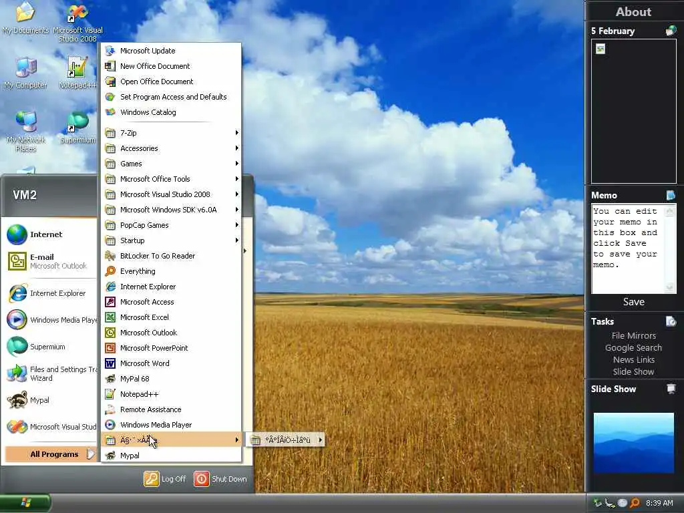Launch Supermium from Start menu left pane
The image size is (684, 513).
click(x=51, y=347)
